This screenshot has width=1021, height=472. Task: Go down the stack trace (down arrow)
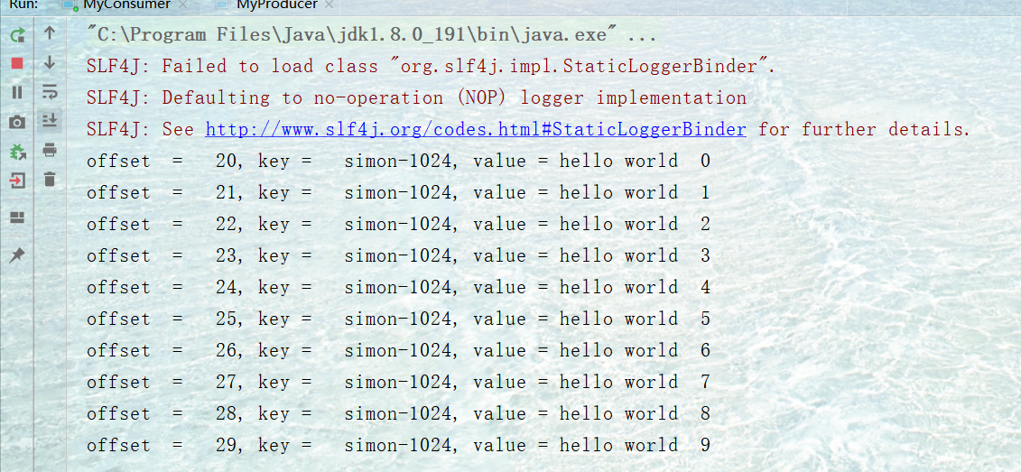50,62
